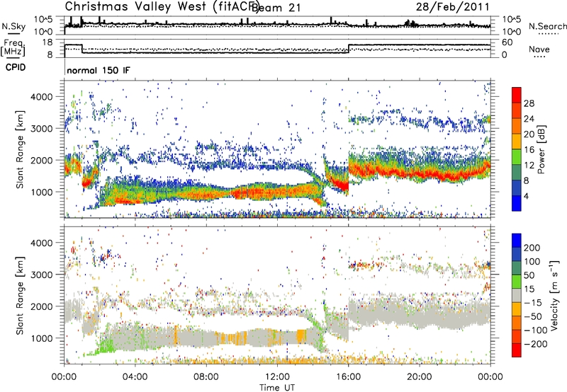Click the '1000' tick on velocity panel

pyautogui.click(x=42, y=338)
